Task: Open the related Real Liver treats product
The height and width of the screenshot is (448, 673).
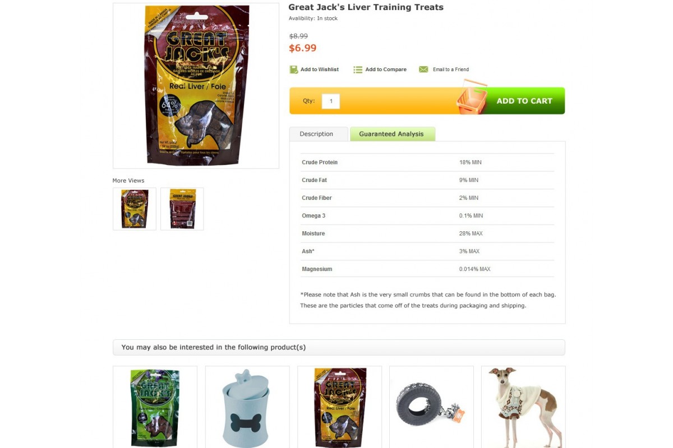Action: pyautogui.click(x=339, y=407)
